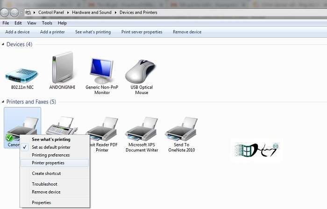Collapse the Printers and Faxes (5) section
Screen dimensions: 327x209
(x=3, y=102)
